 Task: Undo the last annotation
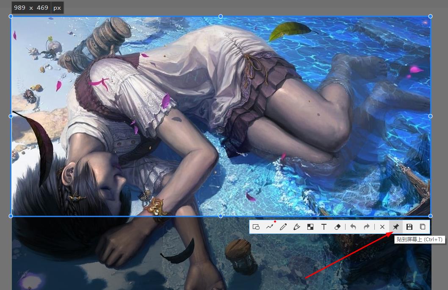click(x=353, y=227)
